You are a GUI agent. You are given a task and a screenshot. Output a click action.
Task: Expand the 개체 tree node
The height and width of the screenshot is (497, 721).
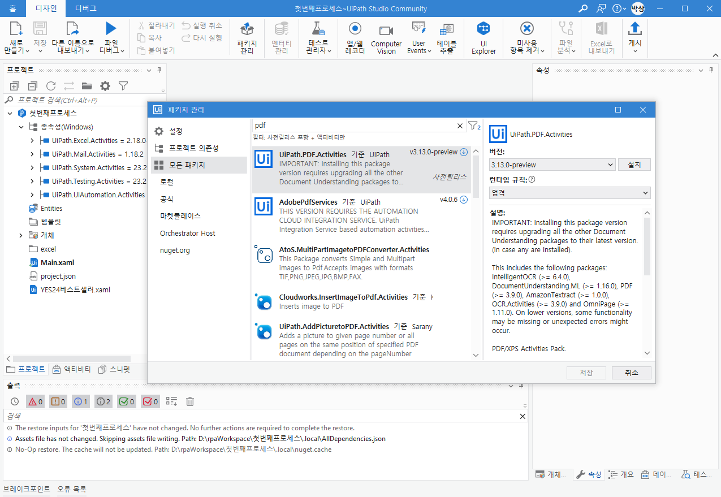[x=21, y=235]
